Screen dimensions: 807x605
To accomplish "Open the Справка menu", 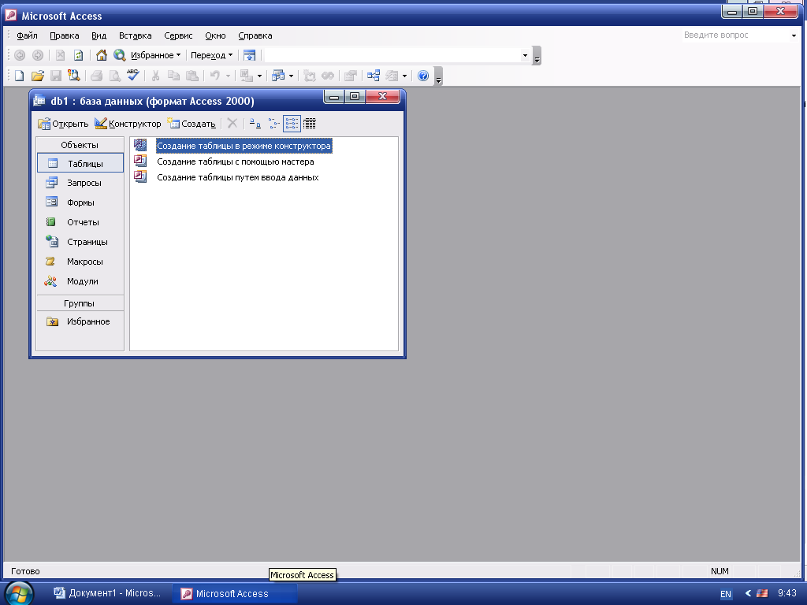I will pyautogui.click(x=255, y=35).
